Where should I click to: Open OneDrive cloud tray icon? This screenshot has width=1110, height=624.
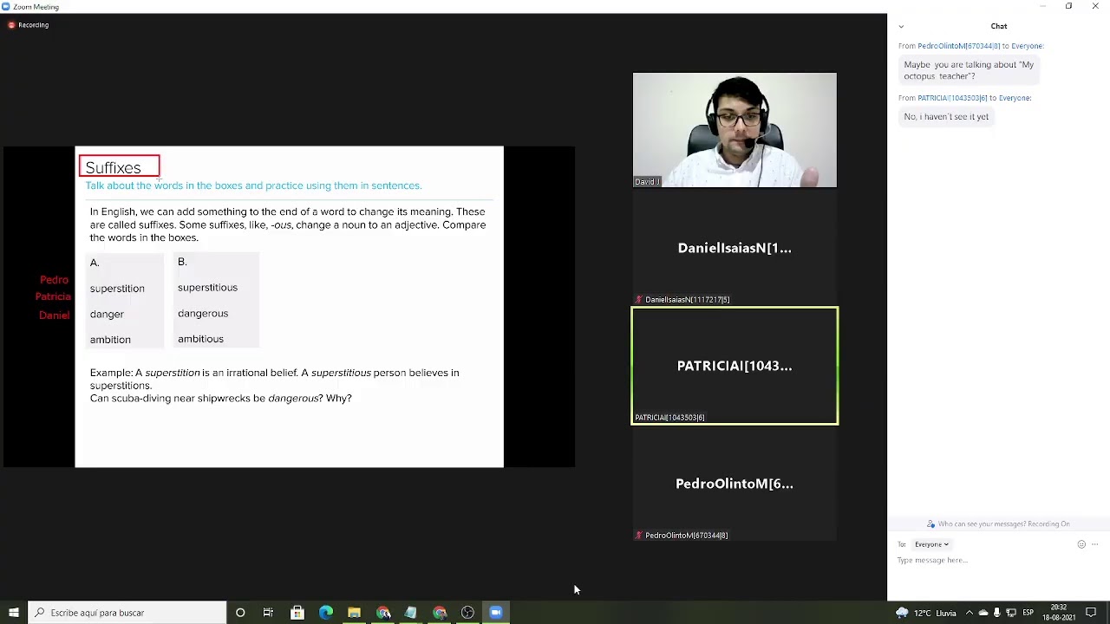(983, 613)
